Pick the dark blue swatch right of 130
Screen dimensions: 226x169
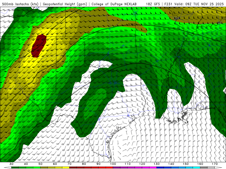click(160, 168)
